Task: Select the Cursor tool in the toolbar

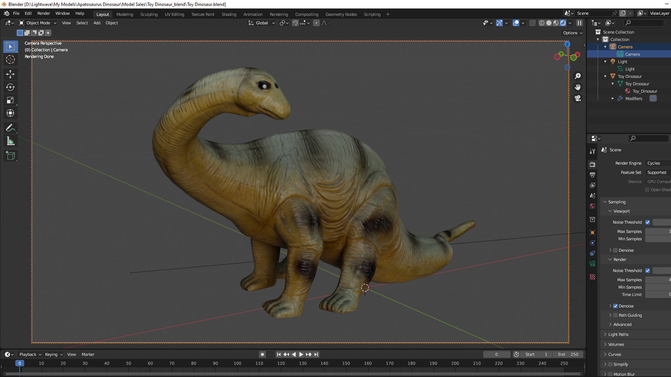Action: tap(10, 60)
